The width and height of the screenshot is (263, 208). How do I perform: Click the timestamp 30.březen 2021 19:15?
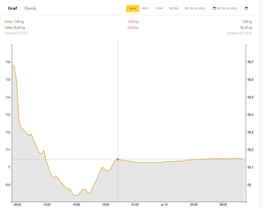[239, 33]
